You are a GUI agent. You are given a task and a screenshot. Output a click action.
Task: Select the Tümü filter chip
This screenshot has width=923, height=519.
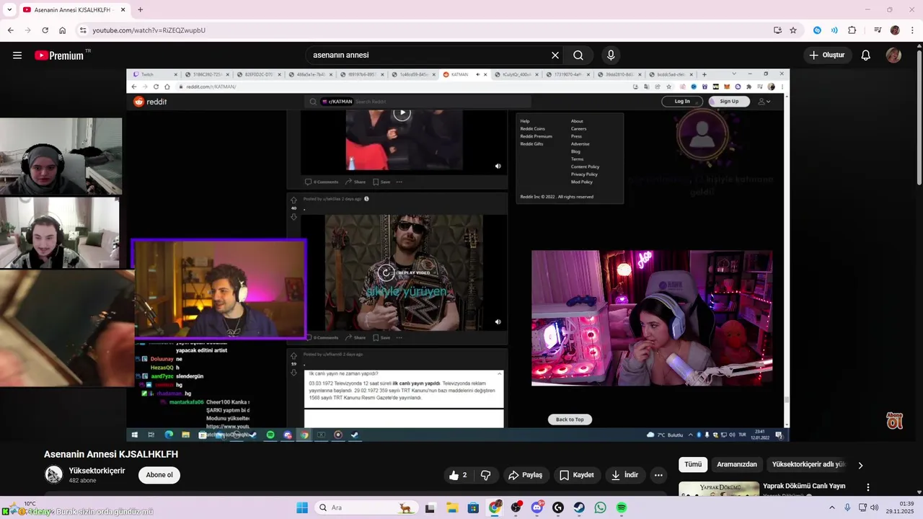[x=693, y=465]
